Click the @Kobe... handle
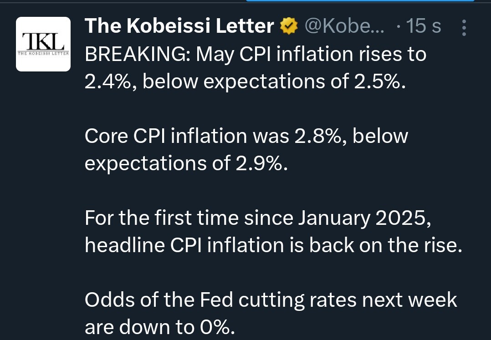This screenshot has width=491, height=340. [344, 26]
